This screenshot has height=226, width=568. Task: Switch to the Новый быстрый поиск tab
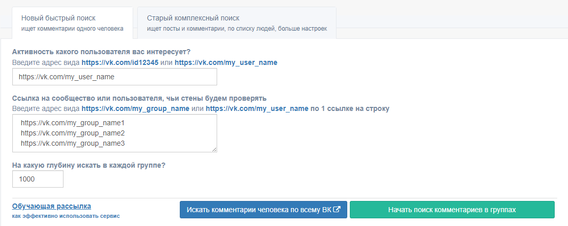point(72,23)
